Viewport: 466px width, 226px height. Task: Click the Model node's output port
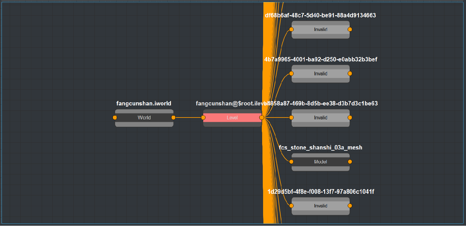(350, 162)
